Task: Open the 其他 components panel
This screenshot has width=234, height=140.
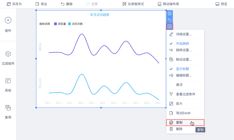Action: point(8,81)
